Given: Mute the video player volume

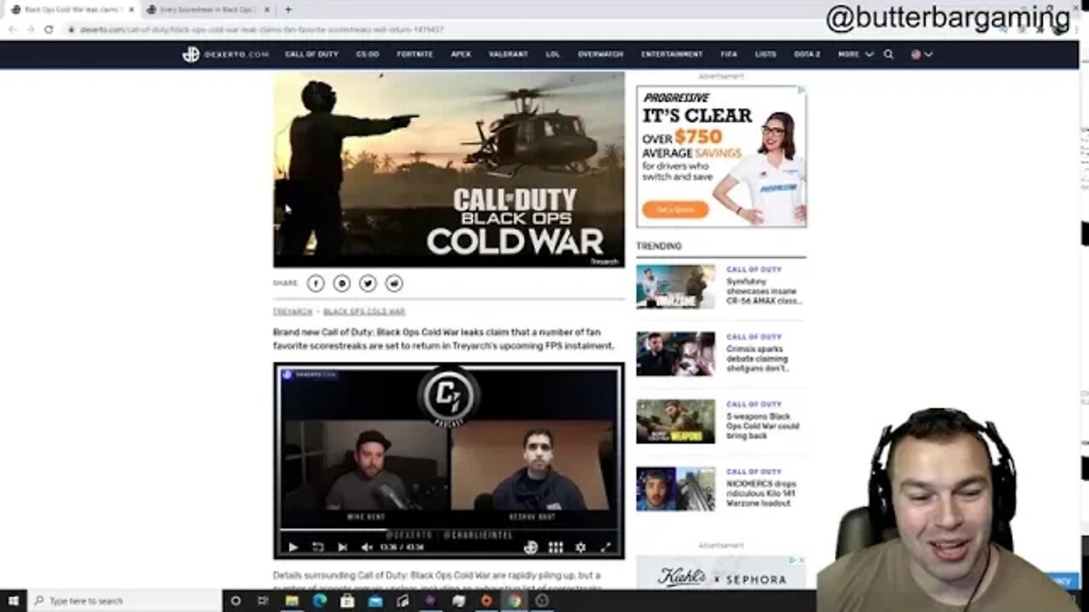Looking at the screenshot, I should pos(367,547).
